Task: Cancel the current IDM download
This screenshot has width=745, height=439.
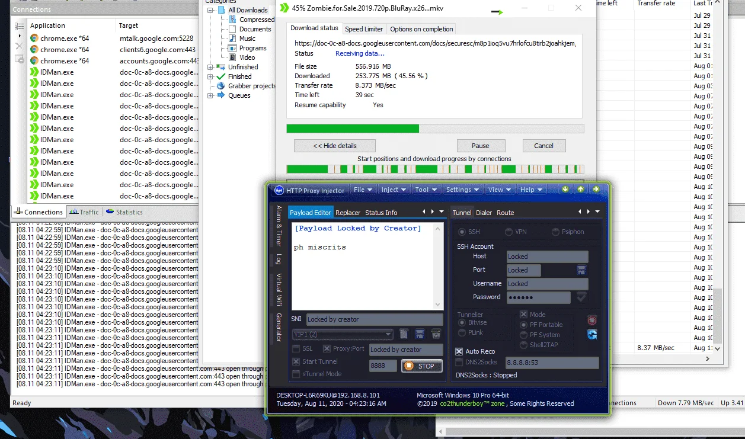Action: pyautogui.click(x=543, y=146)
